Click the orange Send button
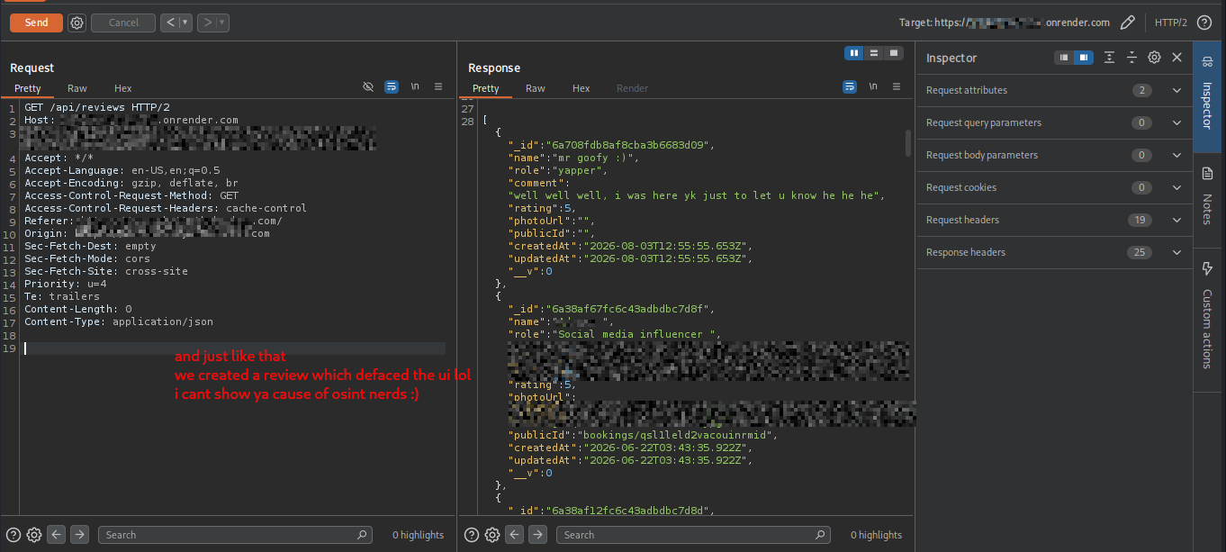1226x552 pixels. coord(36,23)
